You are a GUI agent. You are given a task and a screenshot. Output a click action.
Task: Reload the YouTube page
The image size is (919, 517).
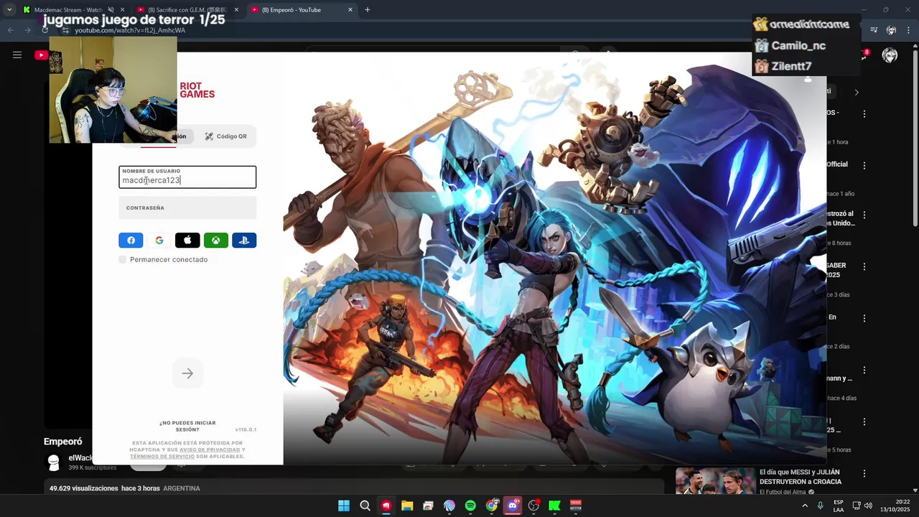click(45, 30)
